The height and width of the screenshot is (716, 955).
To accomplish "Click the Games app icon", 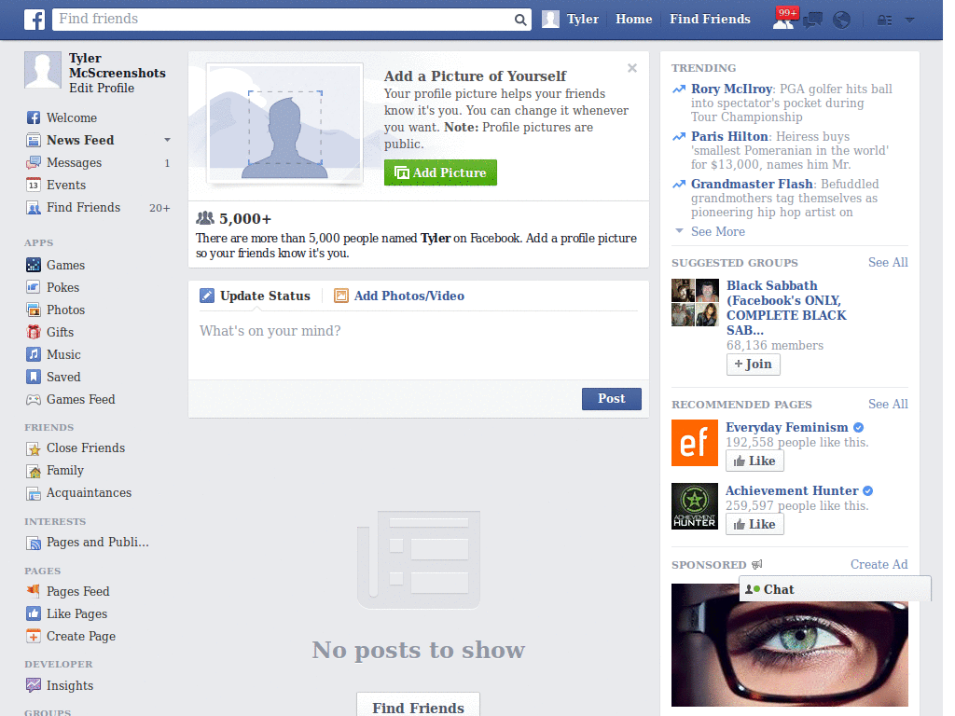I will coord(34,265).
